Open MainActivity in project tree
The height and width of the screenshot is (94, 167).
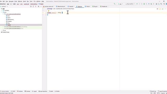[10, 20]
